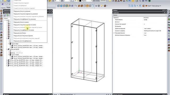
Task: Open the brown material sphere dropdown
Action: (107, 6)
